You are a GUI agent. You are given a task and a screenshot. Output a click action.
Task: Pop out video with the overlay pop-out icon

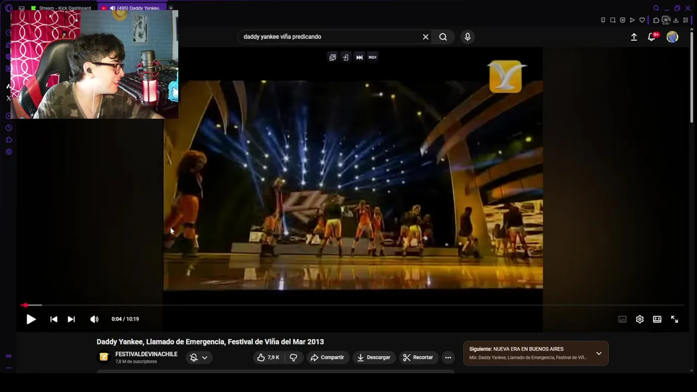[332, 57]
